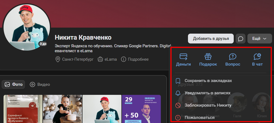Click the eLama workplace briefcase icon

pyautogui.click(x=100, y=59)
